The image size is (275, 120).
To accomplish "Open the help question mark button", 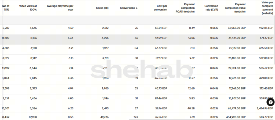I will point(270,102).
